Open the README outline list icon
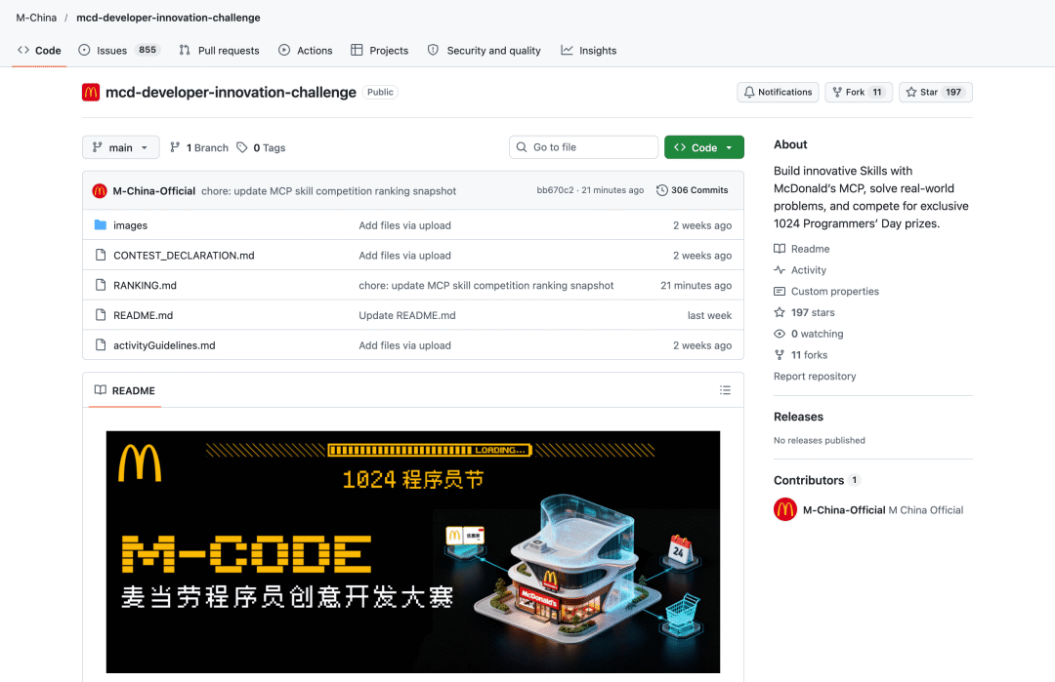This screenshot has width=1055, height=682. click(725, 390)
